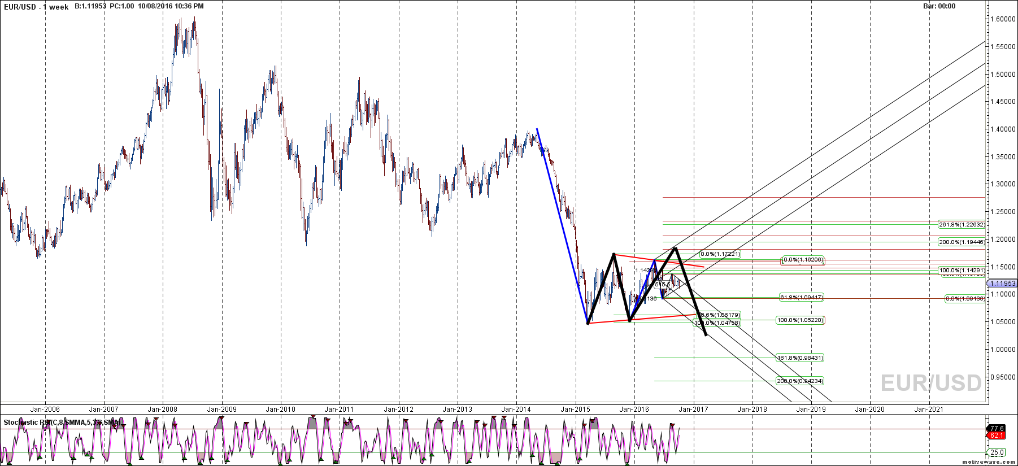Click the Jan-2014 date label
Image resolution: width=1018 pixels, height=466 pixels.
click(516, 410)
